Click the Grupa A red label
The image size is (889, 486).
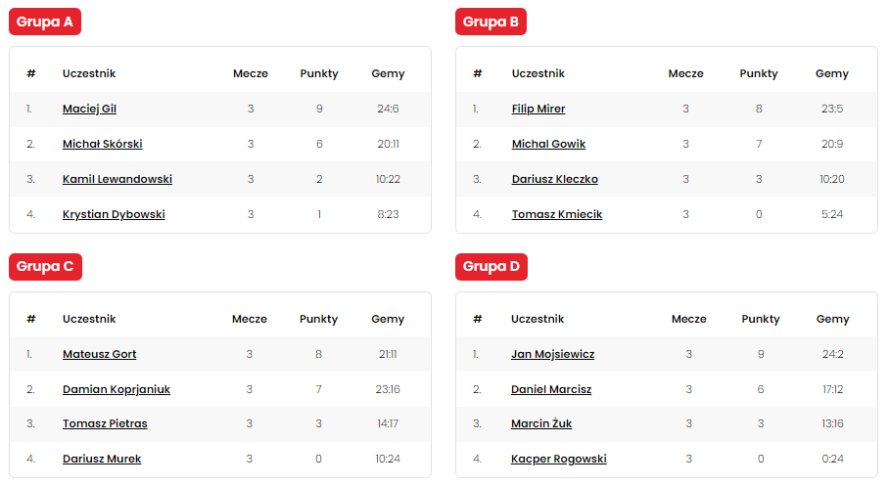45,22
